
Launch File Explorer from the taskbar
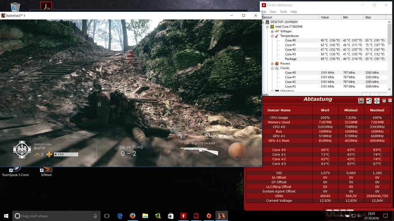(x=145, y=216)
